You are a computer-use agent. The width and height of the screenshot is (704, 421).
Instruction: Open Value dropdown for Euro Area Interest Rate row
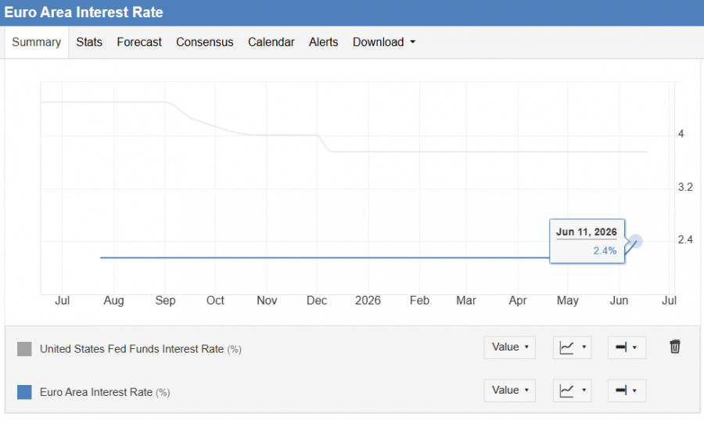[x=509, y=390]
